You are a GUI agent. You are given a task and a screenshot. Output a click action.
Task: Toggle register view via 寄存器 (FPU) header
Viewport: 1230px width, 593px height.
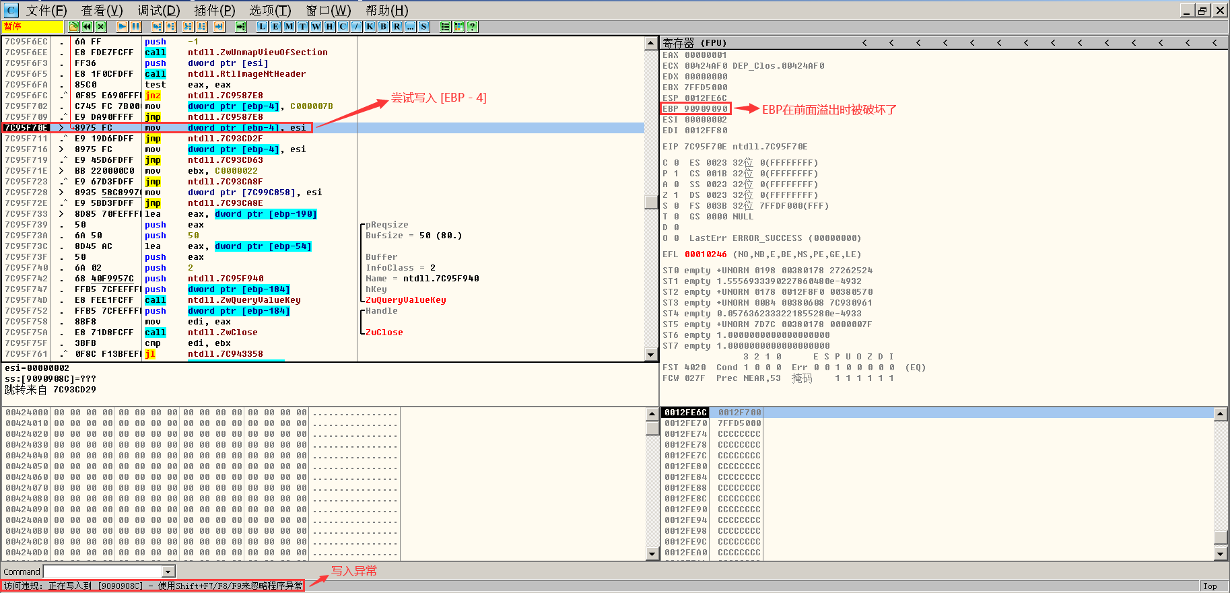coord(694,43)
